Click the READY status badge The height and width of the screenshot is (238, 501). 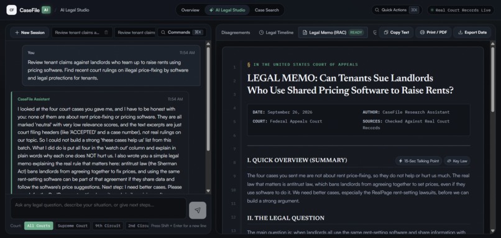coord(356,32)
